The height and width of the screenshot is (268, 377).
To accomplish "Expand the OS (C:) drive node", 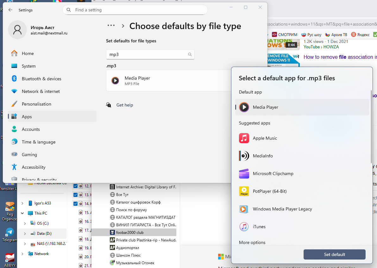I will coord(25,223).
